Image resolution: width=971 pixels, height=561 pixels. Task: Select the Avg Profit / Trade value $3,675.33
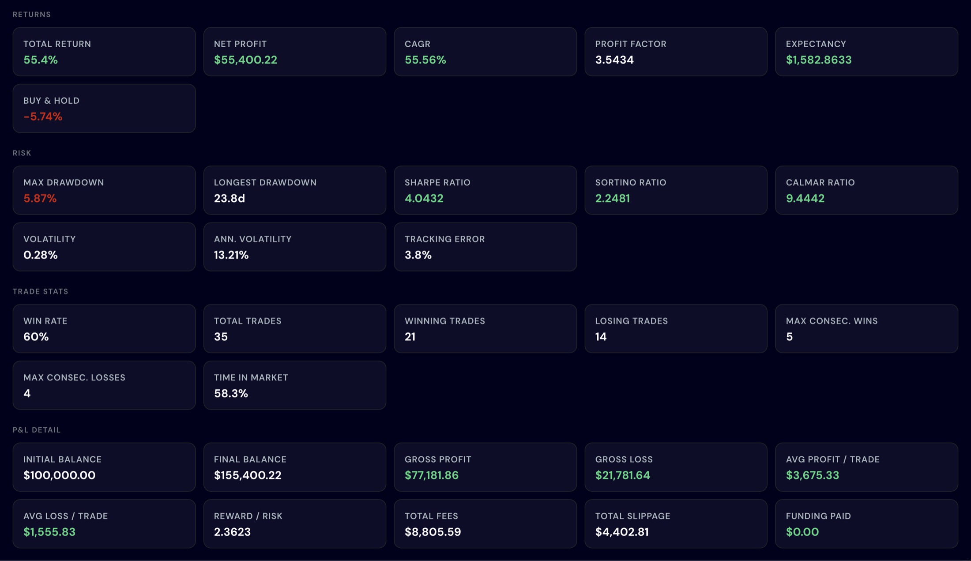tap(813, 475)
